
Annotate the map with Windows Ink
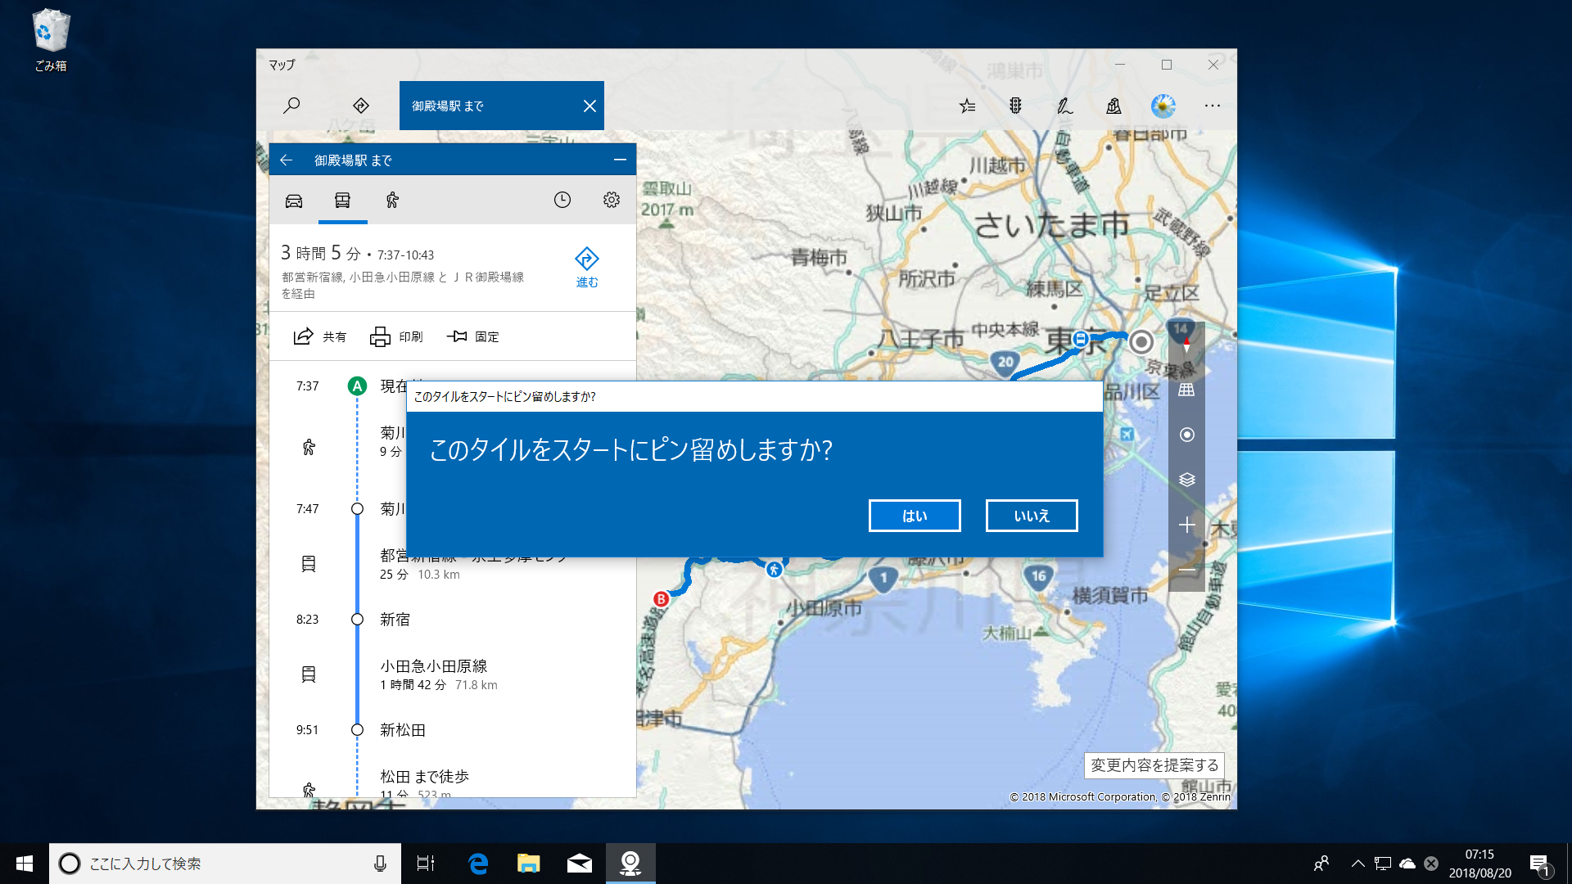pyautogui.click(x=1063, y=106)
